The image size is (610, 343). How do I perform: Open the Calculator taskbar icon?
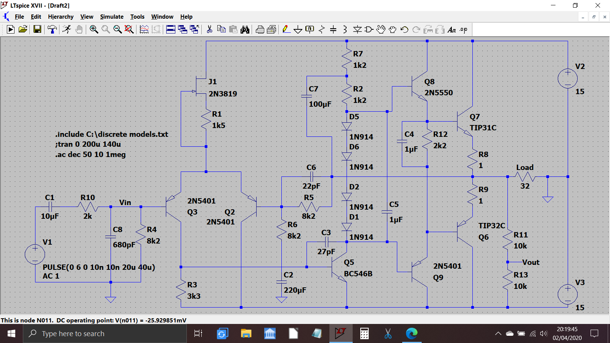364,333
